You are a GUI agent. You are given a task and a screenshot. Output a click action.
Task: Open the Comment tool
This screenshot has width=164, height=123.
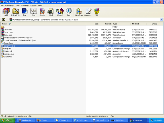point(88,12)
